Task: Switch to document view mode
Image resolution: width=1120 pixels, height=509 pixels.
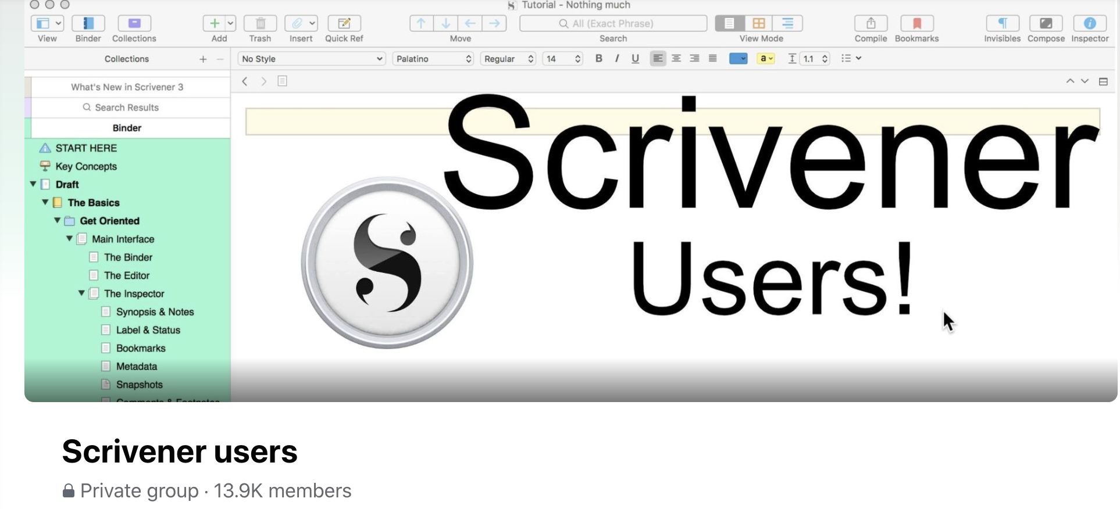Action: 729,23
